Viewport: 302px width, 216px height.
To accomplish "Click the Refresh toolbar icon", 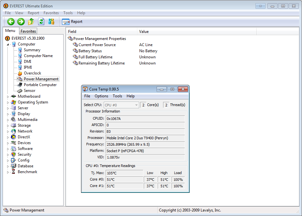I will (x=41, y=22).
